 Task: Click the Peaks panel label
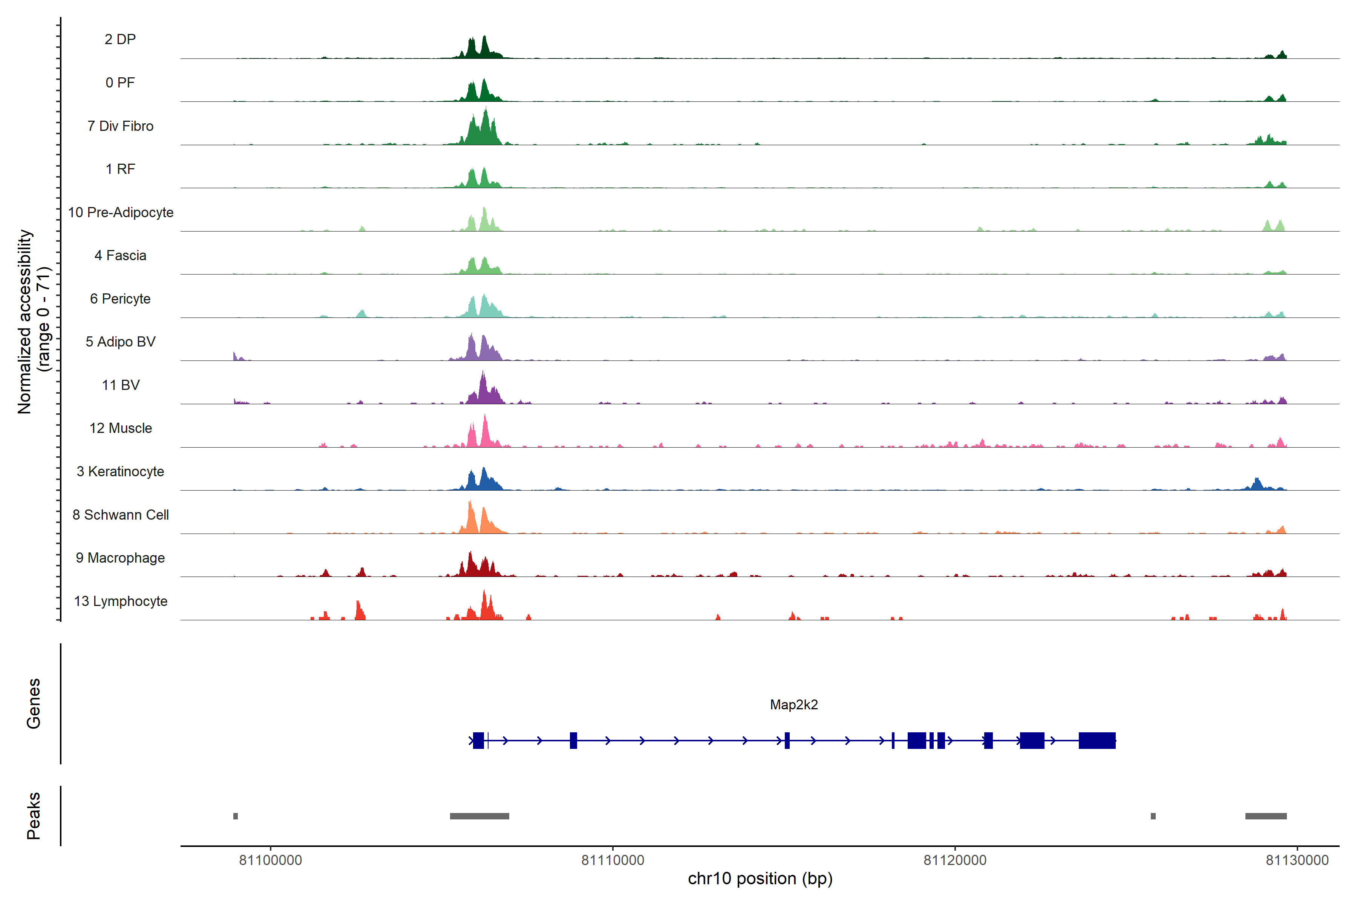click(x=34, y=816)
